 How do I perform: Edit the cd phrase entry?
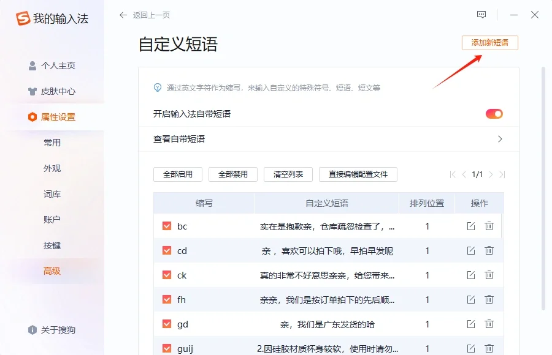[x=471, y=250]
